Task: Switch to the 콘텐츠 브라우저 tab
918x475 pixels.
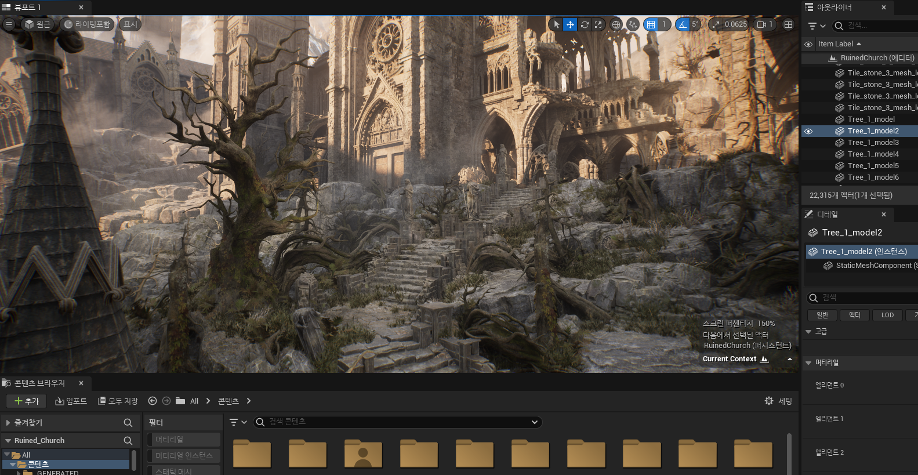Action: pyautogui.click(x=45, y=383)
